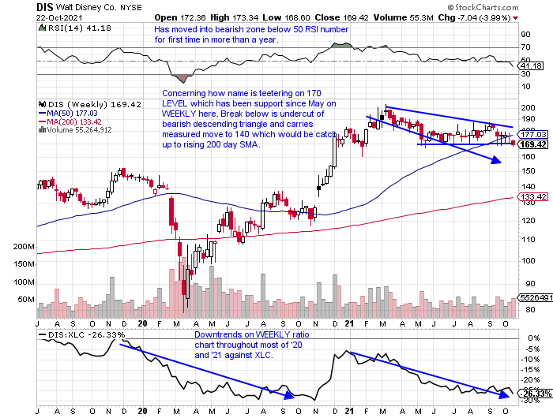Click the High 173.34 value
This screenshot has width=553, height=418.
pos(235,17)
